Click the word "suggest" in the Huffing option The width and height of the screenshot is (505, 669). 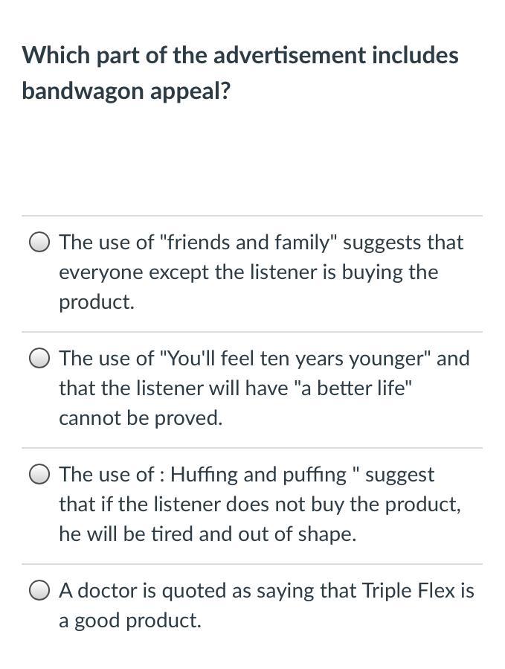(399, 475)
